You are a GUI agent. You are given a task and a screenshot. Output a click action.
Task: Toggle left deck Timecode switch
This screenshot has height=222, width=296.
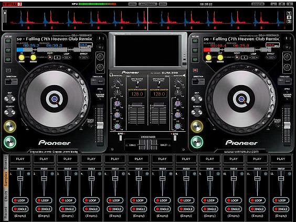tap(98, 81)
